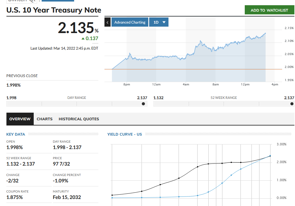Screen dimensions: 295x206
Task: Click the YIELD CURVE - US heading
Action: coord(125,134)
